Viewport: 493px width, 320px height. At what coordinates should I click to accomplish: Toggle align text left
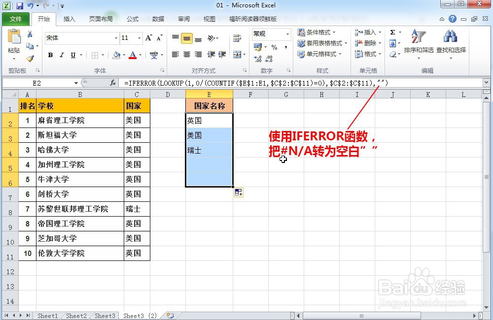coord(176,55)
